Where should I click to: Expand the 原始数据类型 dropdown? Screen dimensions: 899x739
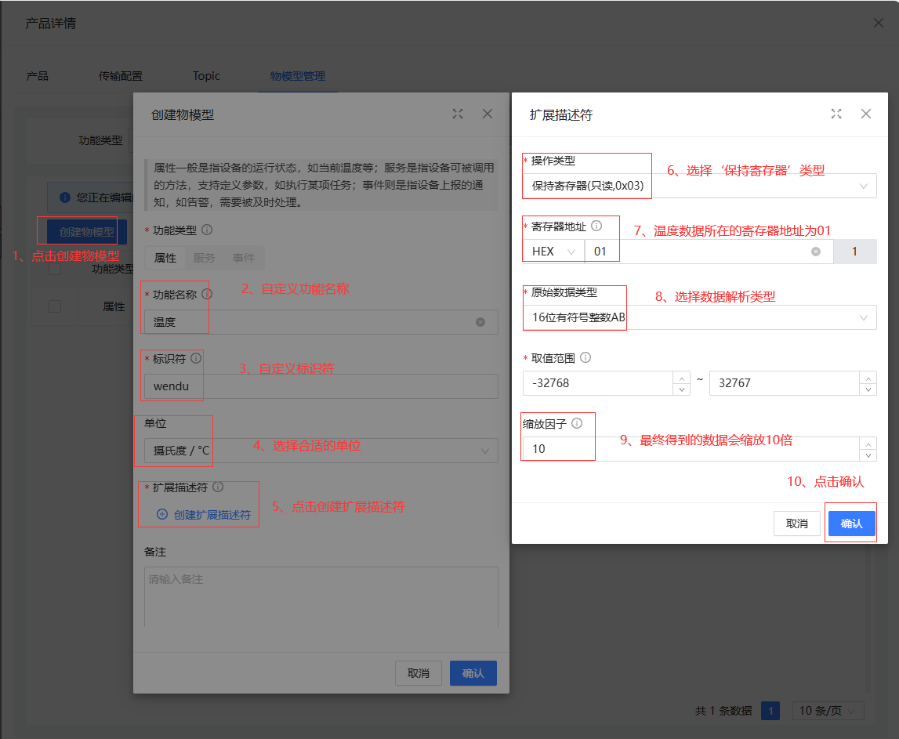point(699,317)
